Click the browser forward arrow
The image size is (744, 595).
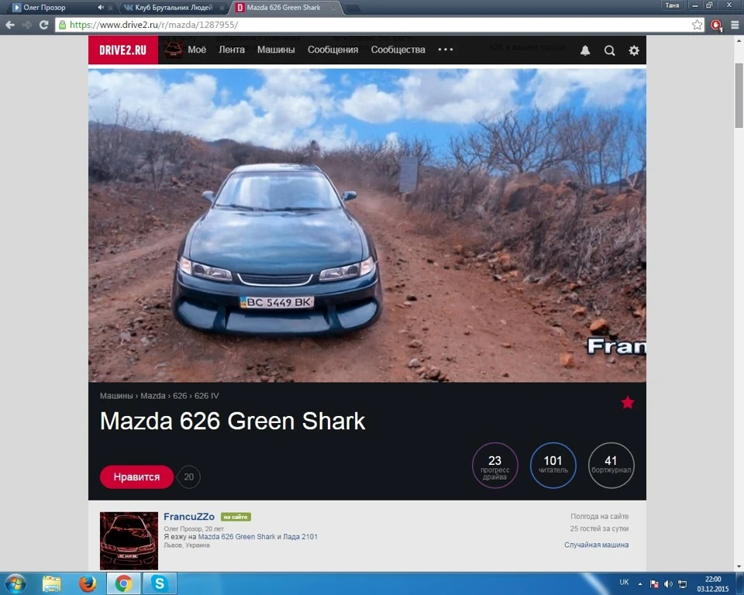point(27,25)
